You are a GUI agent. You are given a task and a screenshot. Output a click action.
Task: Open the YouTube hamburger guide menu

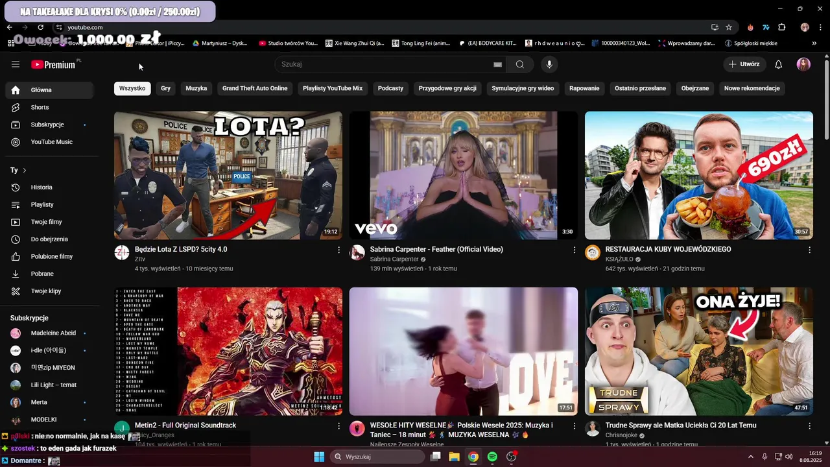16,64
